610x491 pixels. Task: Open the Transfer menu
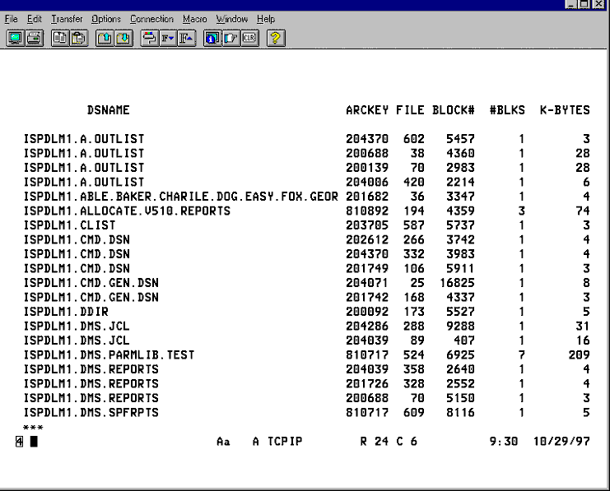67,19
